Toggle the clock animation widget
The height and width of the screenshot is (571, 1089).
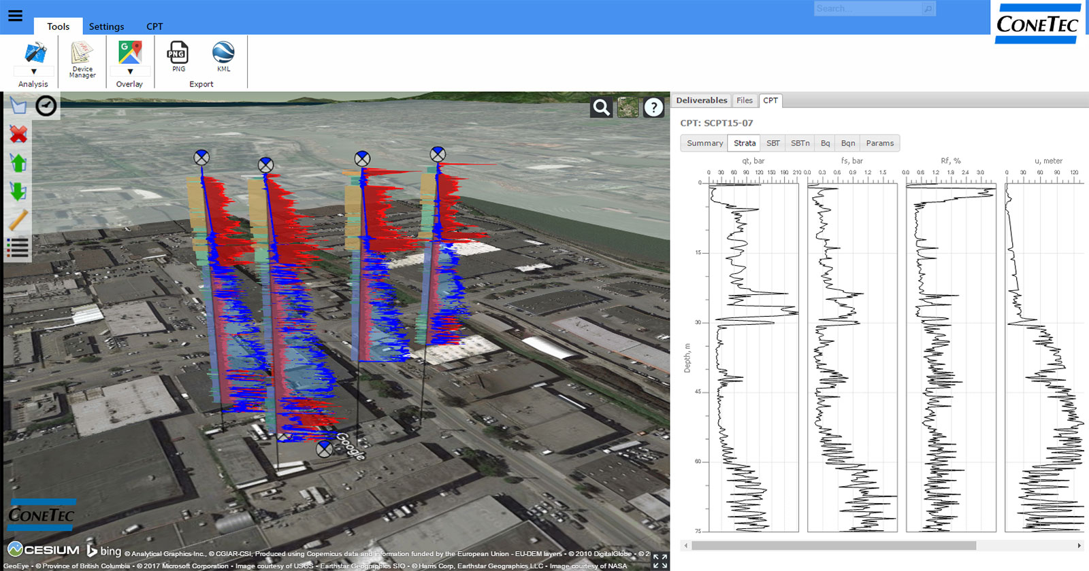click(46, 105)
